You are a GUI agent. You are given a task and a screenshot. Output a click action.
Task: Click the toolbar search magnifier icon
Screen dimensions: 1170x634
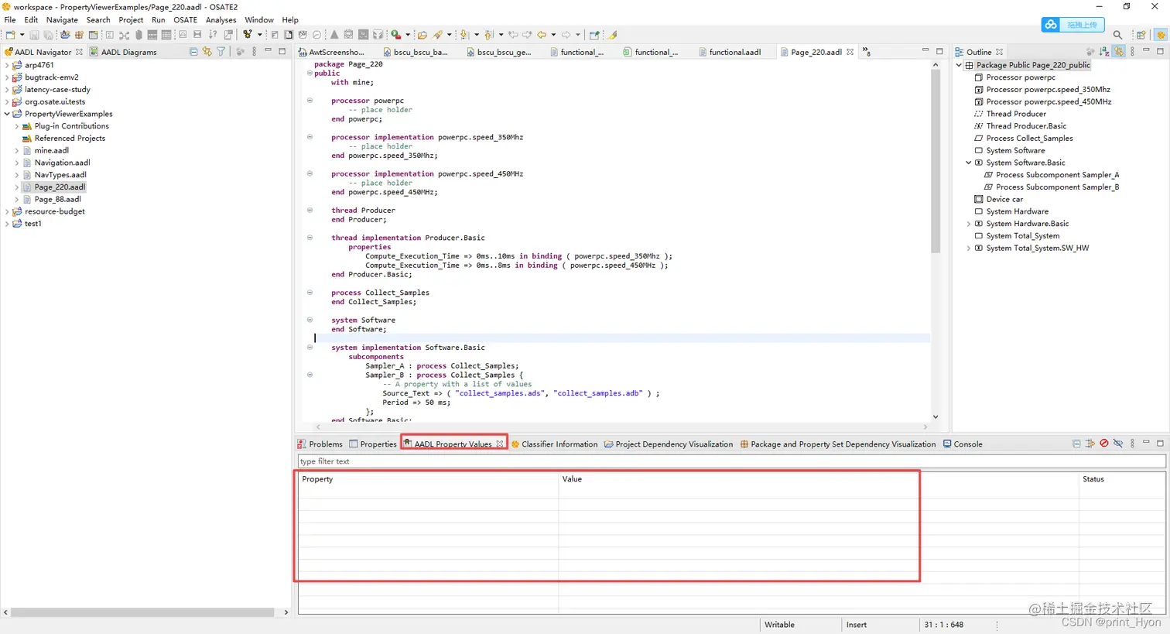(1117, 35)
